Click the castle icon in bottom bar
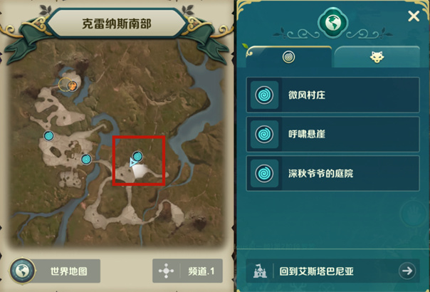This screenshot has width=430, height=292. pos(260,271)
